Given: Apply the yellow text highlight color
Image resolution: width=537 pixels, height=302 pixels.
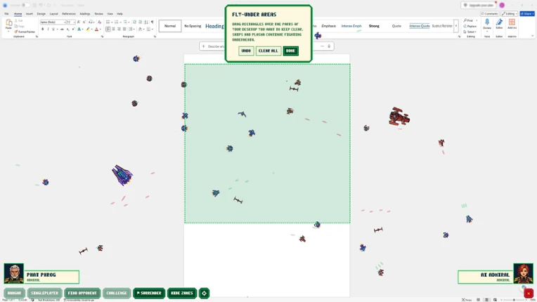Looking at the screenshot, I should [x=88, y=29].
